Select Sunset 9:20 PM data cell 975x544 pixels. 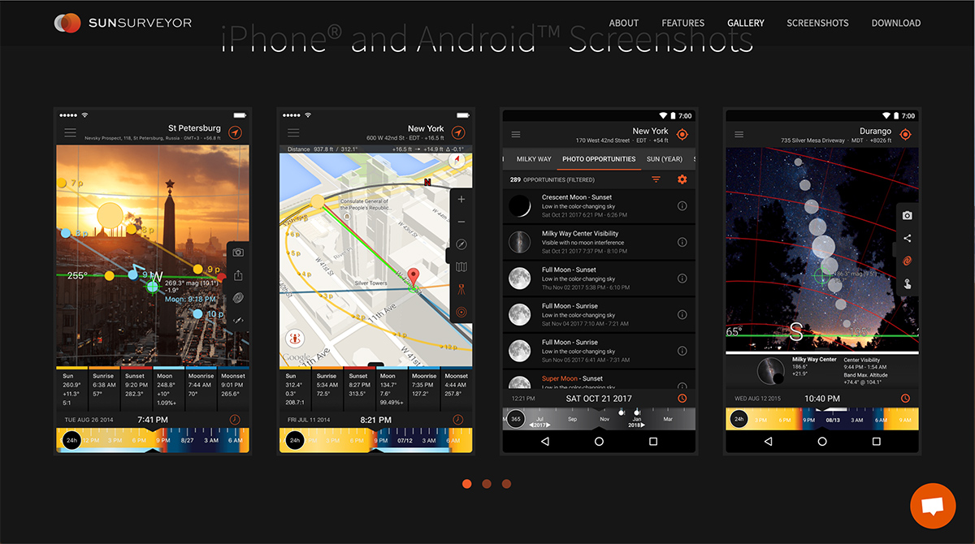click(136, 390)
